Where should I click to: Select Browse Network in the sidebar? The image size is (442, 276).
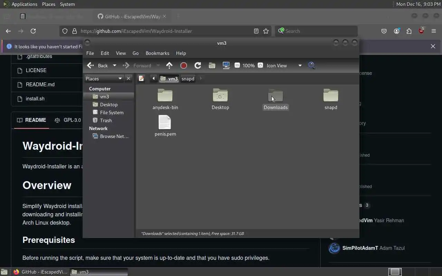pyautogui.click(x=108, y=136)
